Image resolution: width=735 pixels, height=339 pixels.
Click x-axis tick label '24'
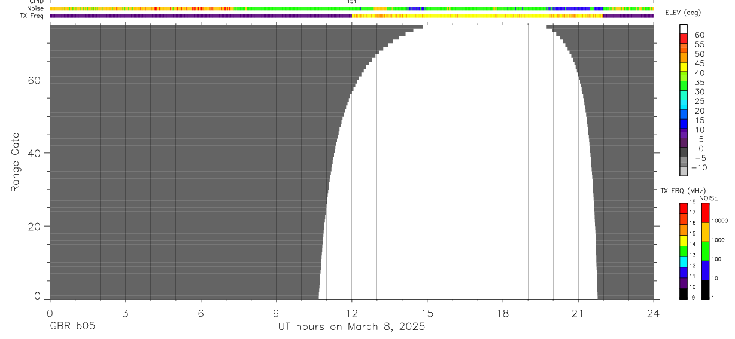click(x=653, y=313)
